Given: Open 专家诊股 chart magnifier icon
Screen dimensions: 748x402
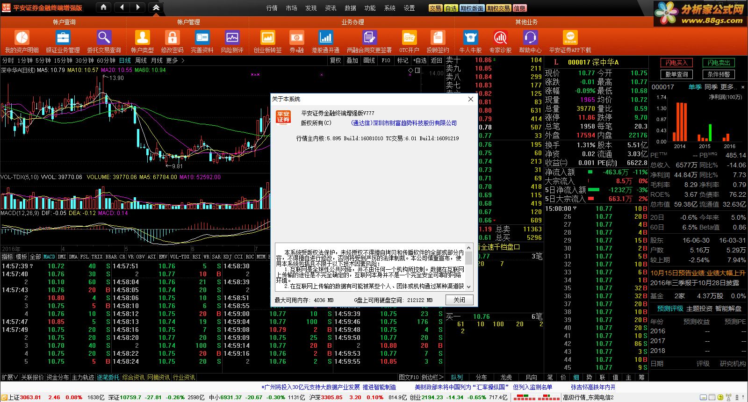Looking at the screenshot, I should [x=500, y=37].
